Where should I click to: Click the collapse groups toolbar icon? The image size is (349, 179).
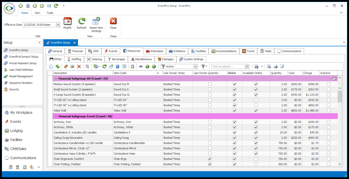[111, 66]
